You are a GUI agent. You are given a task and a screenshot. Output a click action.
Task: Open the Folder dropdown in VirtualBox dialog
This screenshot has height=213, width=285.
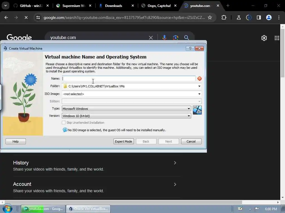click(199, 86)
